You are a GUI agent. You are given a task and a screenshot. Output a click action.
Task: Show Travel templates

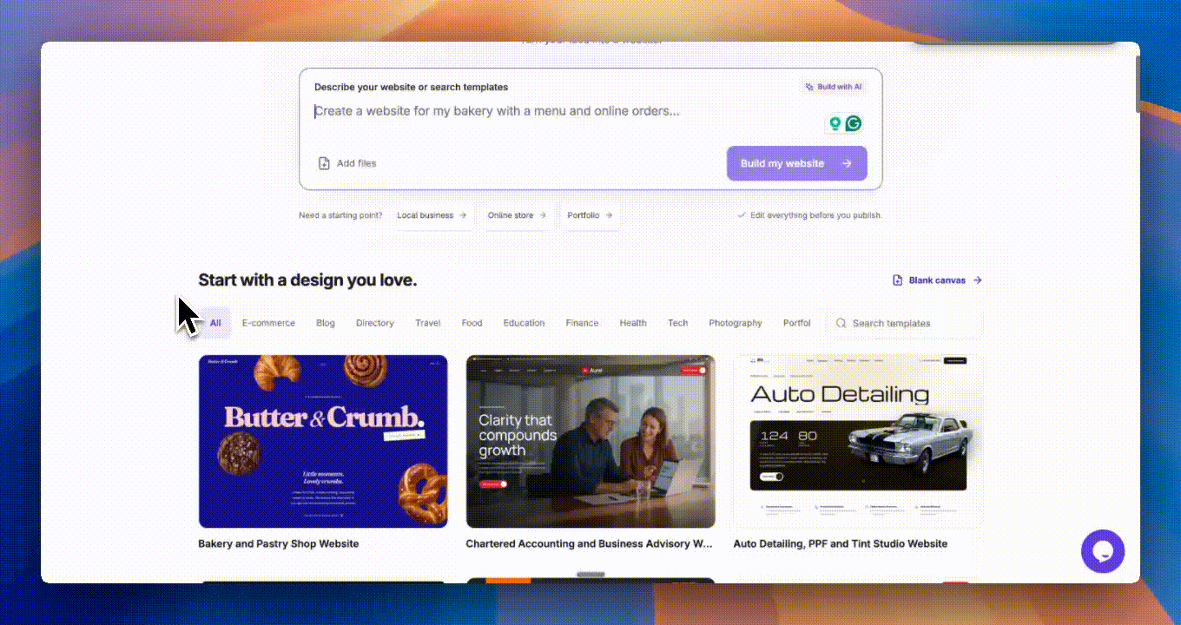[428, 323]
